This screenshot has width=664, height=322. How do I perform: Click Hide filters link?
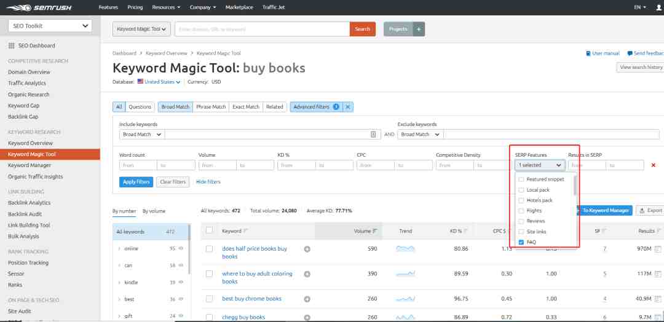(x=208, y=182)
